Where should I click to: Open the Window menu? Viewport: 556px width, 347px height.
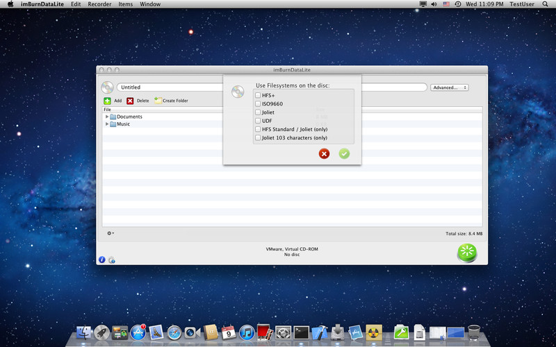click(150, 4)
